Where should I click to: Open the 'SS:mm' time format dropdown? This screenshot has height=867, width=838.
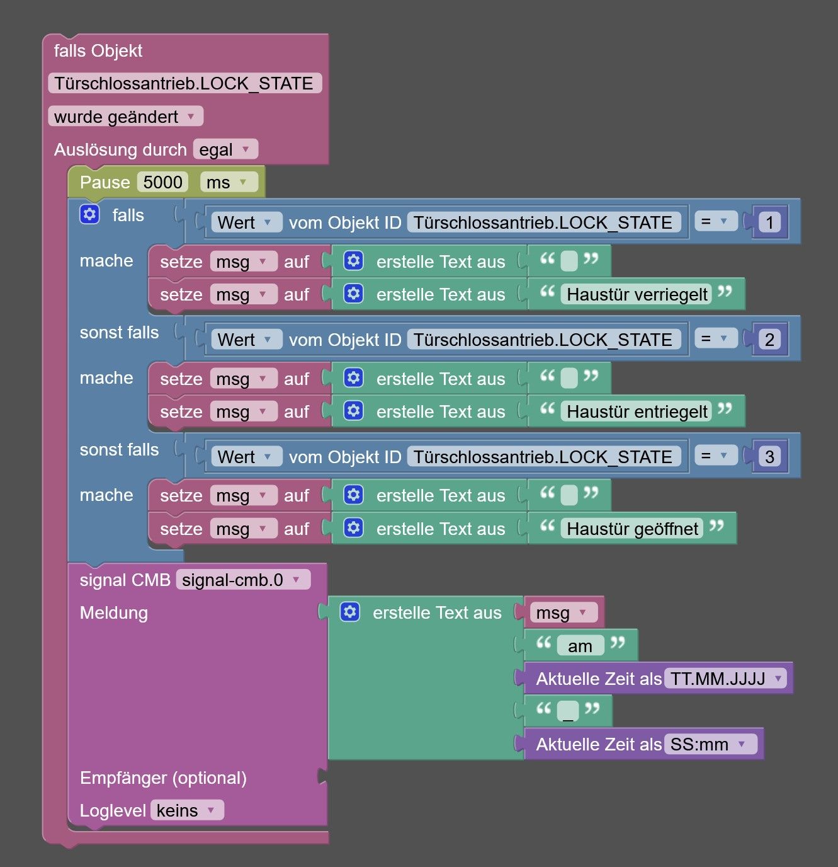tap(710, 744)
